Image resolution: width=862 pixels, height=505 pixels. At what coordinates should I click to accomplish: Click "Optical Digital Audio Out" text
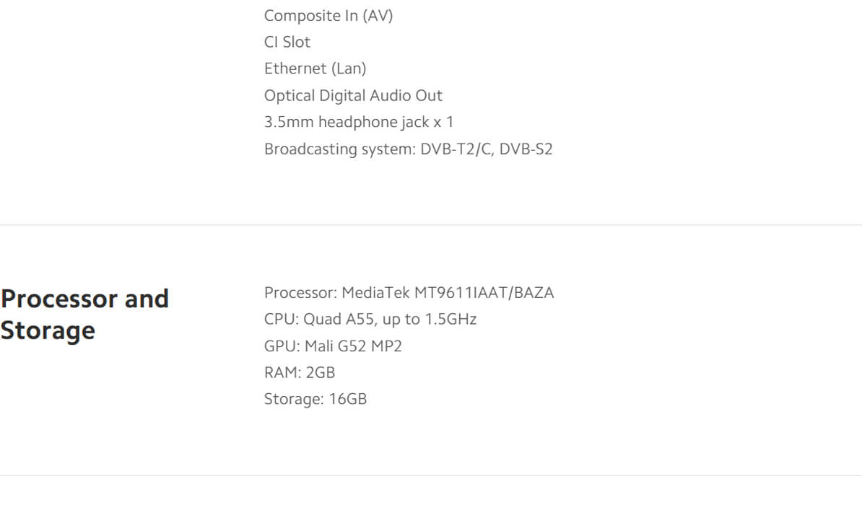tap(353, 95)
